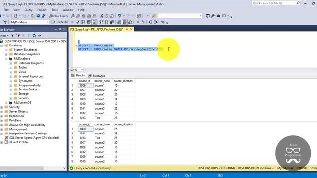The height and width of the screenshot is (178, 317).
Task: Open the Activity Monitor icon
Action: [139, 16]
